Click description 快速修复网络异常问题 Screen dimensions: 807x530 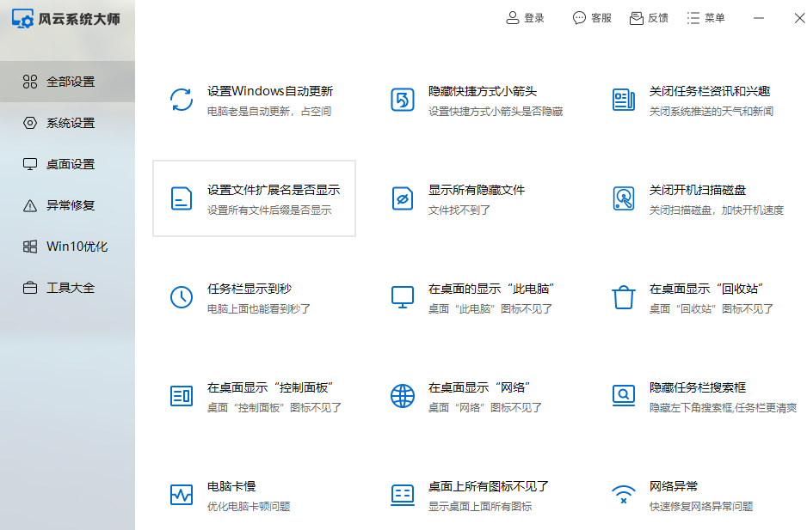point(701,506)
